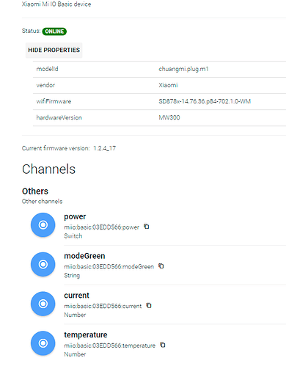Click miio:basic:03EDD566:temperature UID text
The width and height of the screenshot is (286, 366).
point(110,345)
